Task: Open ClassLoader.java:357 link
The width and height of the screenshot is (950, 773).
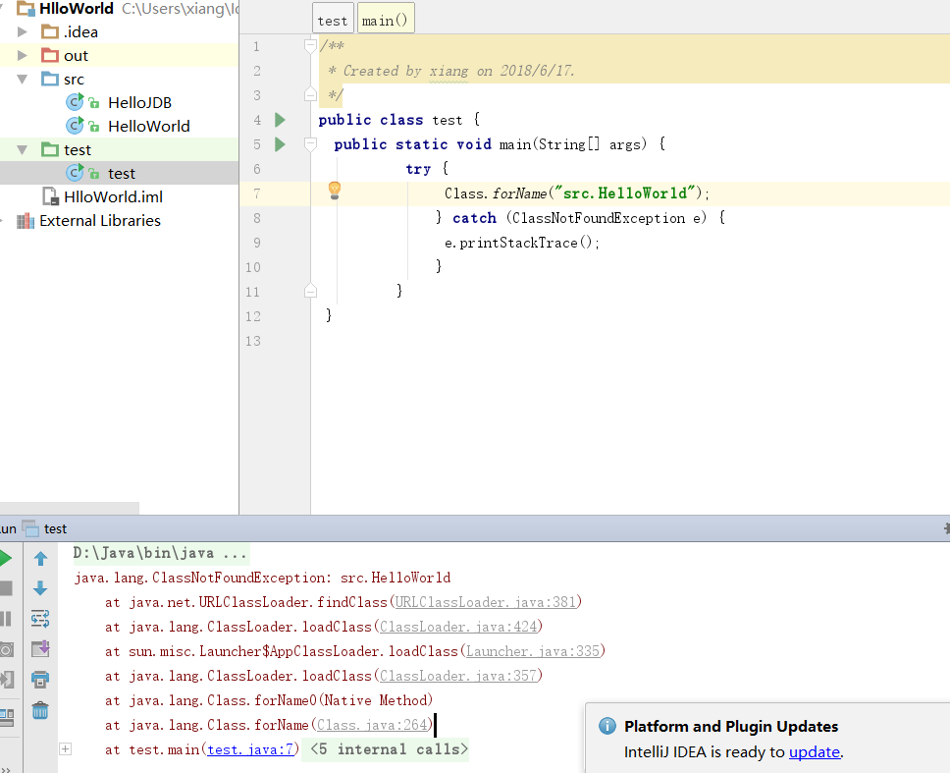Action: [458, 676]
